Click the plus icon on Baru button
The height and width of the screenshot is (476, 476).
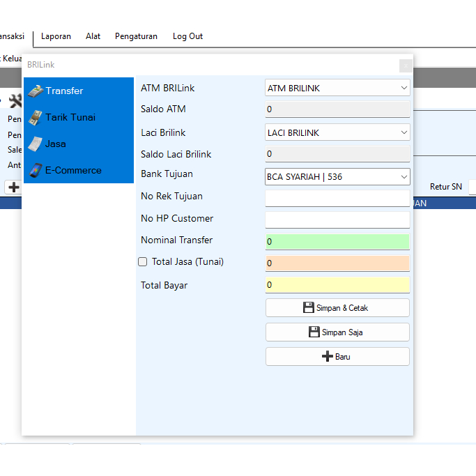(328, 356)
